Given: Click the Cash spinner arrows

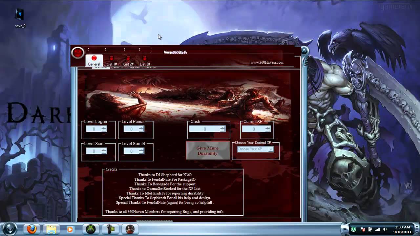Looking at the screenshot, I should [x=223, y=129].
